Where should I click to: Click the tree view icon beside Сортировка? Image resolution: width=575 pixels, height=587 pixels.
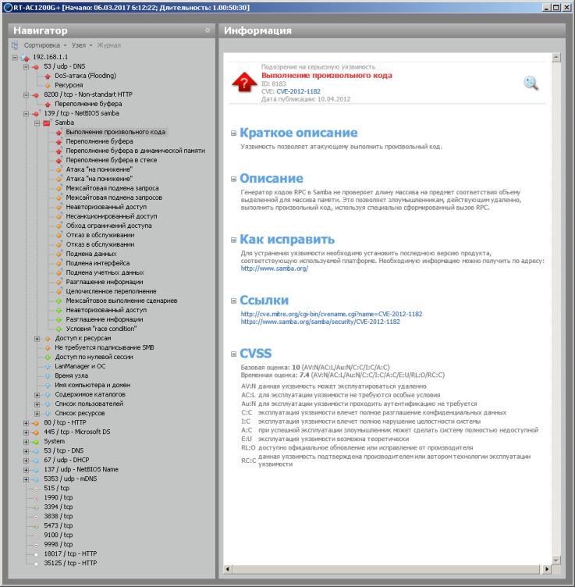[x=15, y=45]
